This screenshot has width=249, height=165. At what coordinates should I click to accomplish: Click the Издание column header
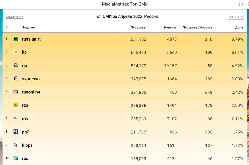[28, 28]
